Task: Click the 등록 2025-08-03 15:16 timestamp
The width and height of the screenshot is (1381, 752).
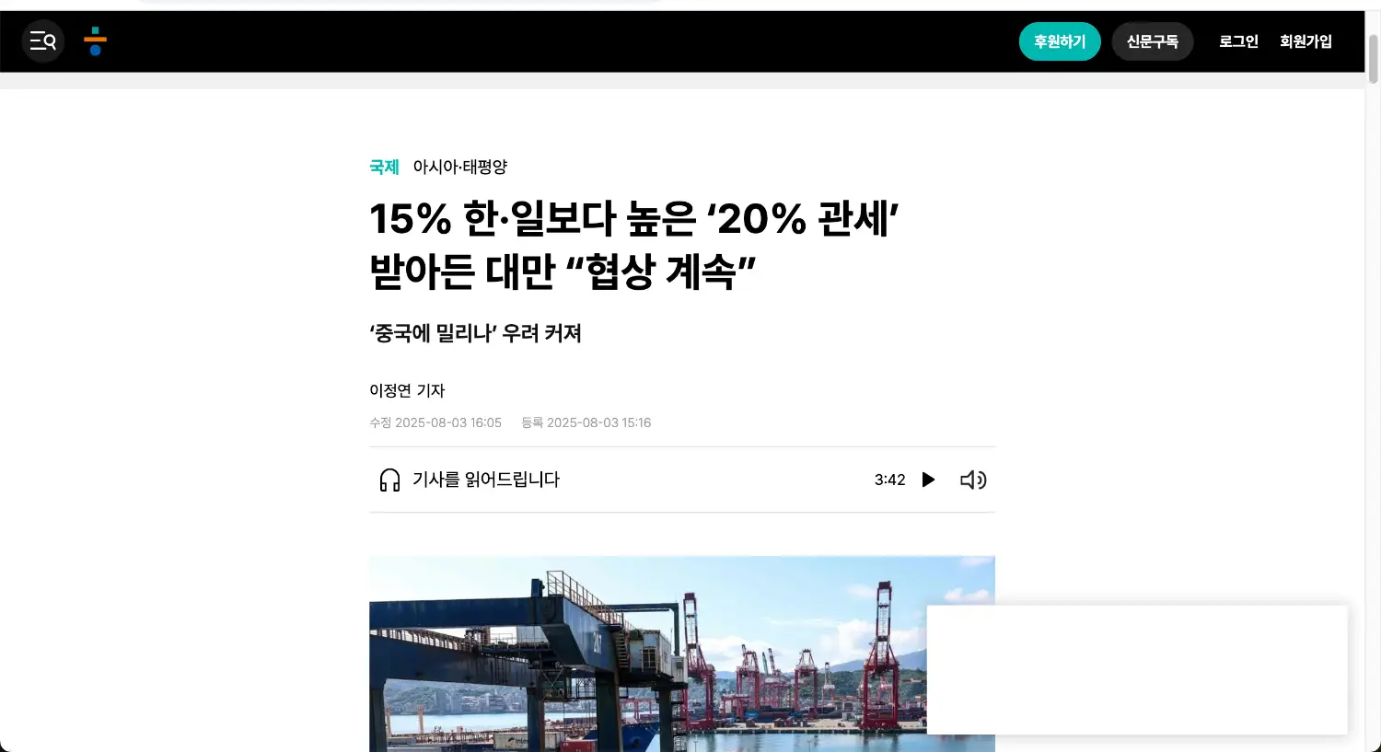Action: (586, 422)
